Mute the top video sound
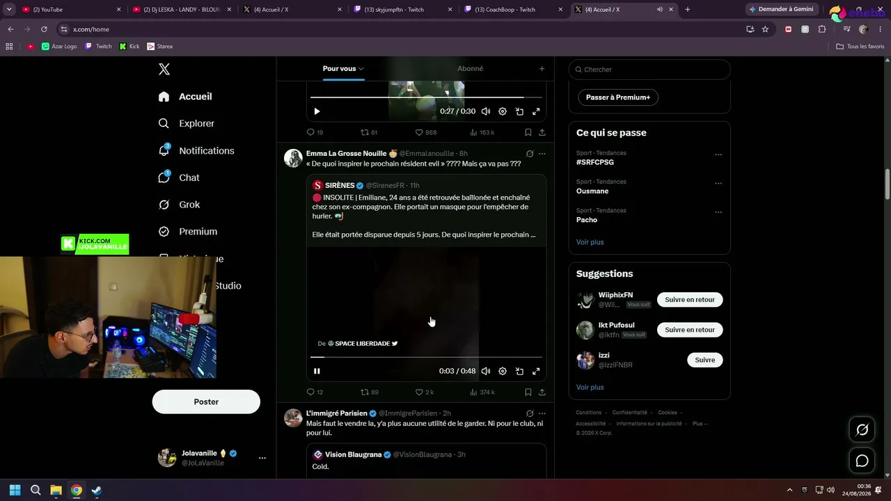Screen dimensions: 891x501 pyautogui.click(x=486, y=111)
